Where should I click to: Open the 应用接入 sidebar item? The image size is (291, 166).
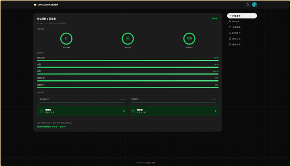click(242, 33)
